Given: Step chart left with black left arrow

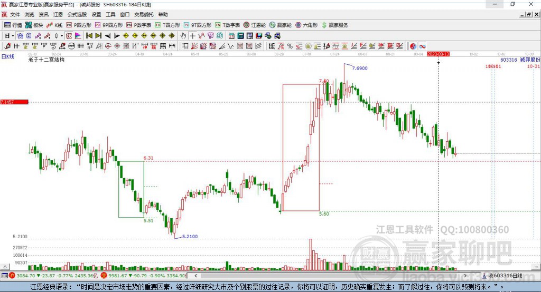Looking at the screenshot, I should [108, 36].
